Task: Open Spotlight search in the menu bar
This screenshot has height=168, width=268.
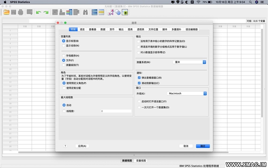Action: (250, 2)
